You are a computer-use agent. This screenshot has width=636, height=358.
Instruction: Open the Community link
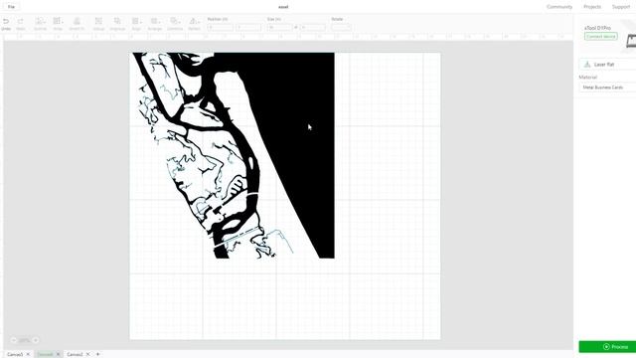tap(559, 7)
